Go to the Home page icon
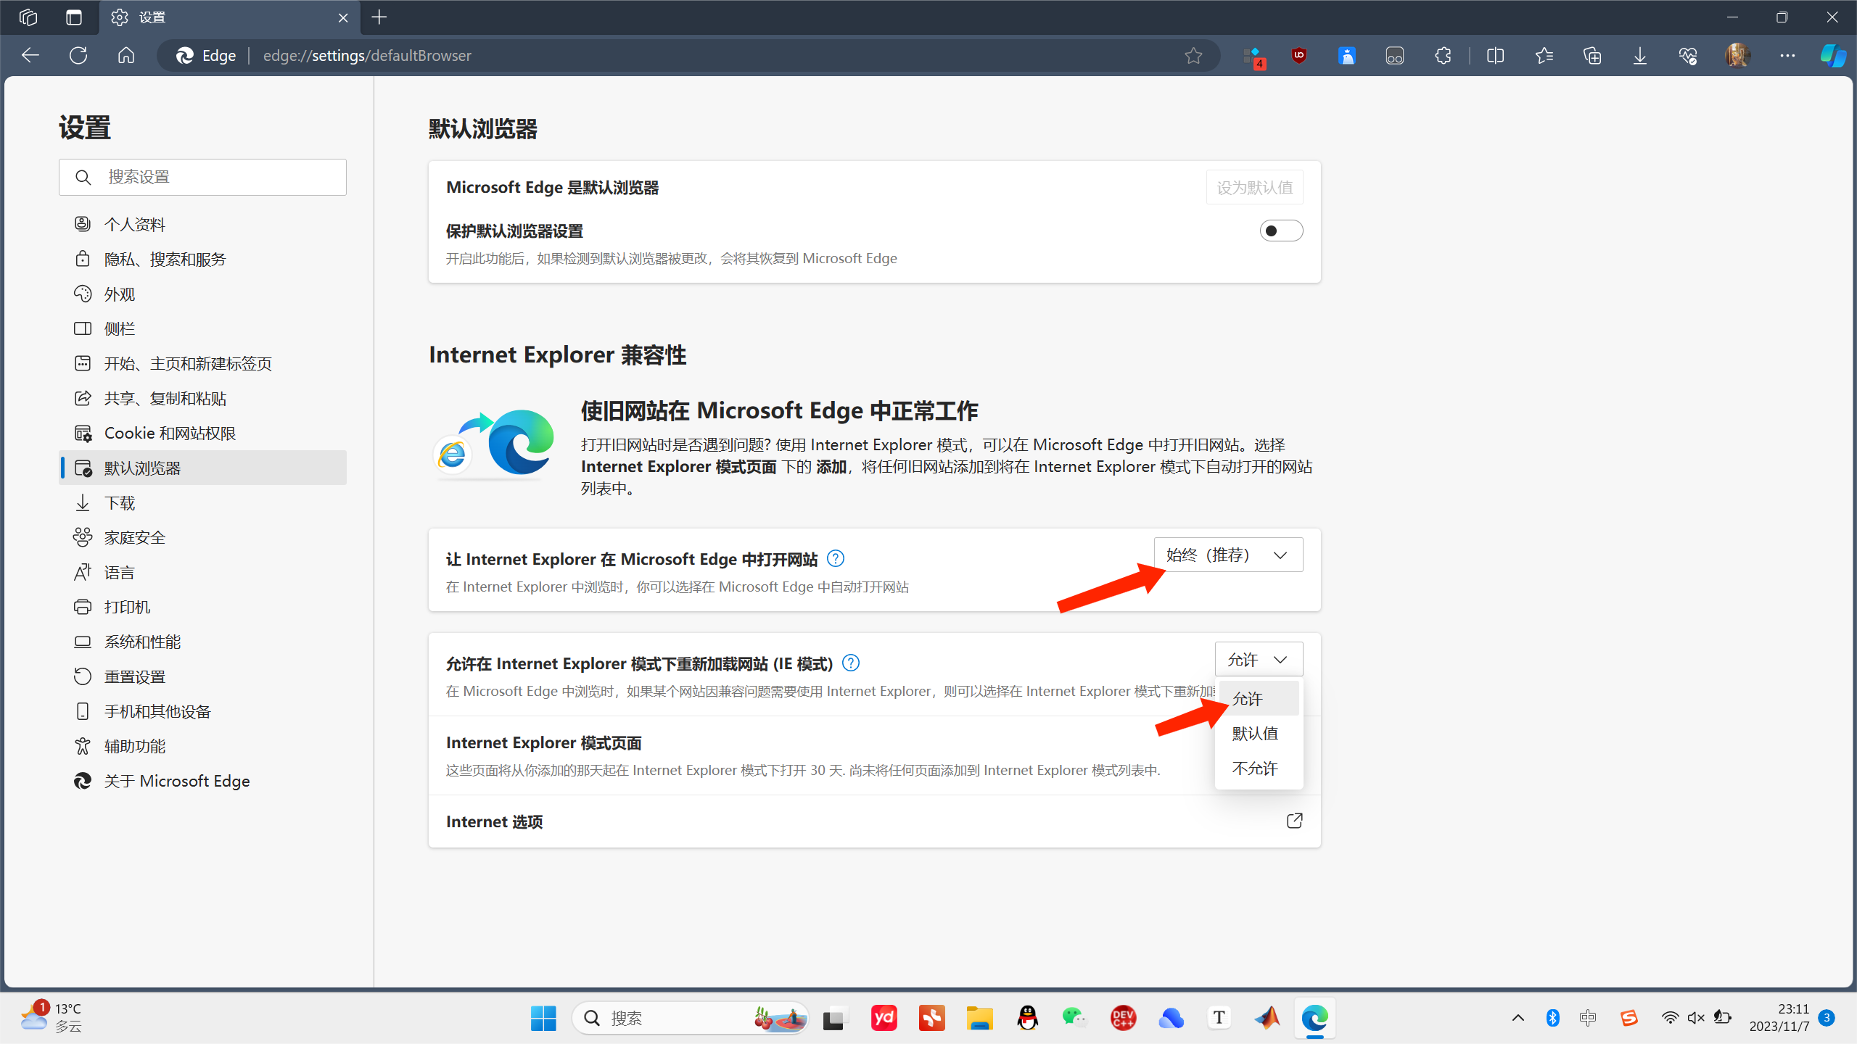This screenshot has width=1857, height=1044. click(x=126, y=56)
